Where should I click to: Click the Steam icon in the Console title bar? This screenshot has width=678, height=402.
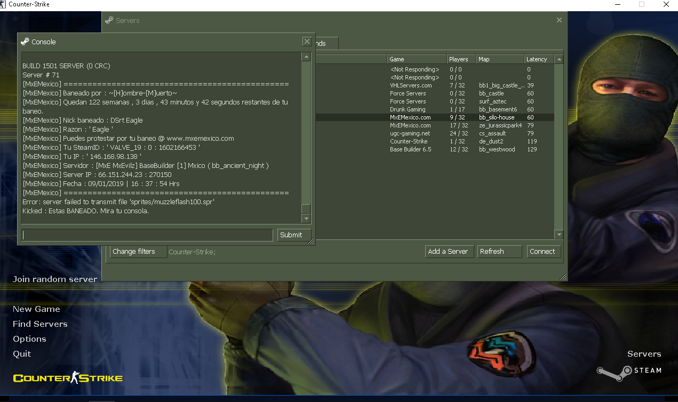[x=25, y=42]
